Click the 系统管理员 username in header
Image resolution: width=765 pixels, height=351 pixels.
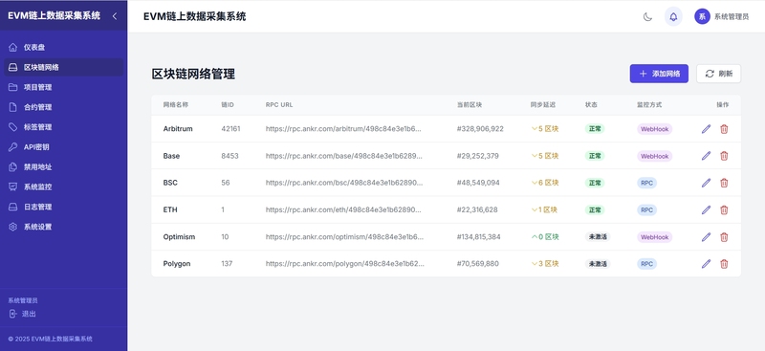click(732, 16)
